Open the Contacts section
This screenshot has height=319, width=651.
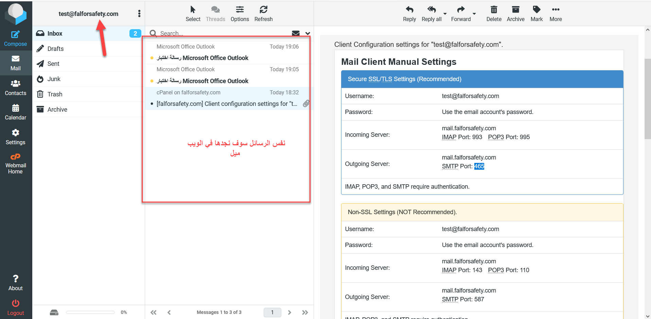pos(15,88)
